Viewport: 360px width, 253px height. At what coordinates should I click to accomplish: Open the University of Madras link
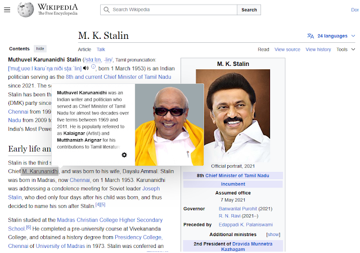pyautogui.click(x=60, y=246)
